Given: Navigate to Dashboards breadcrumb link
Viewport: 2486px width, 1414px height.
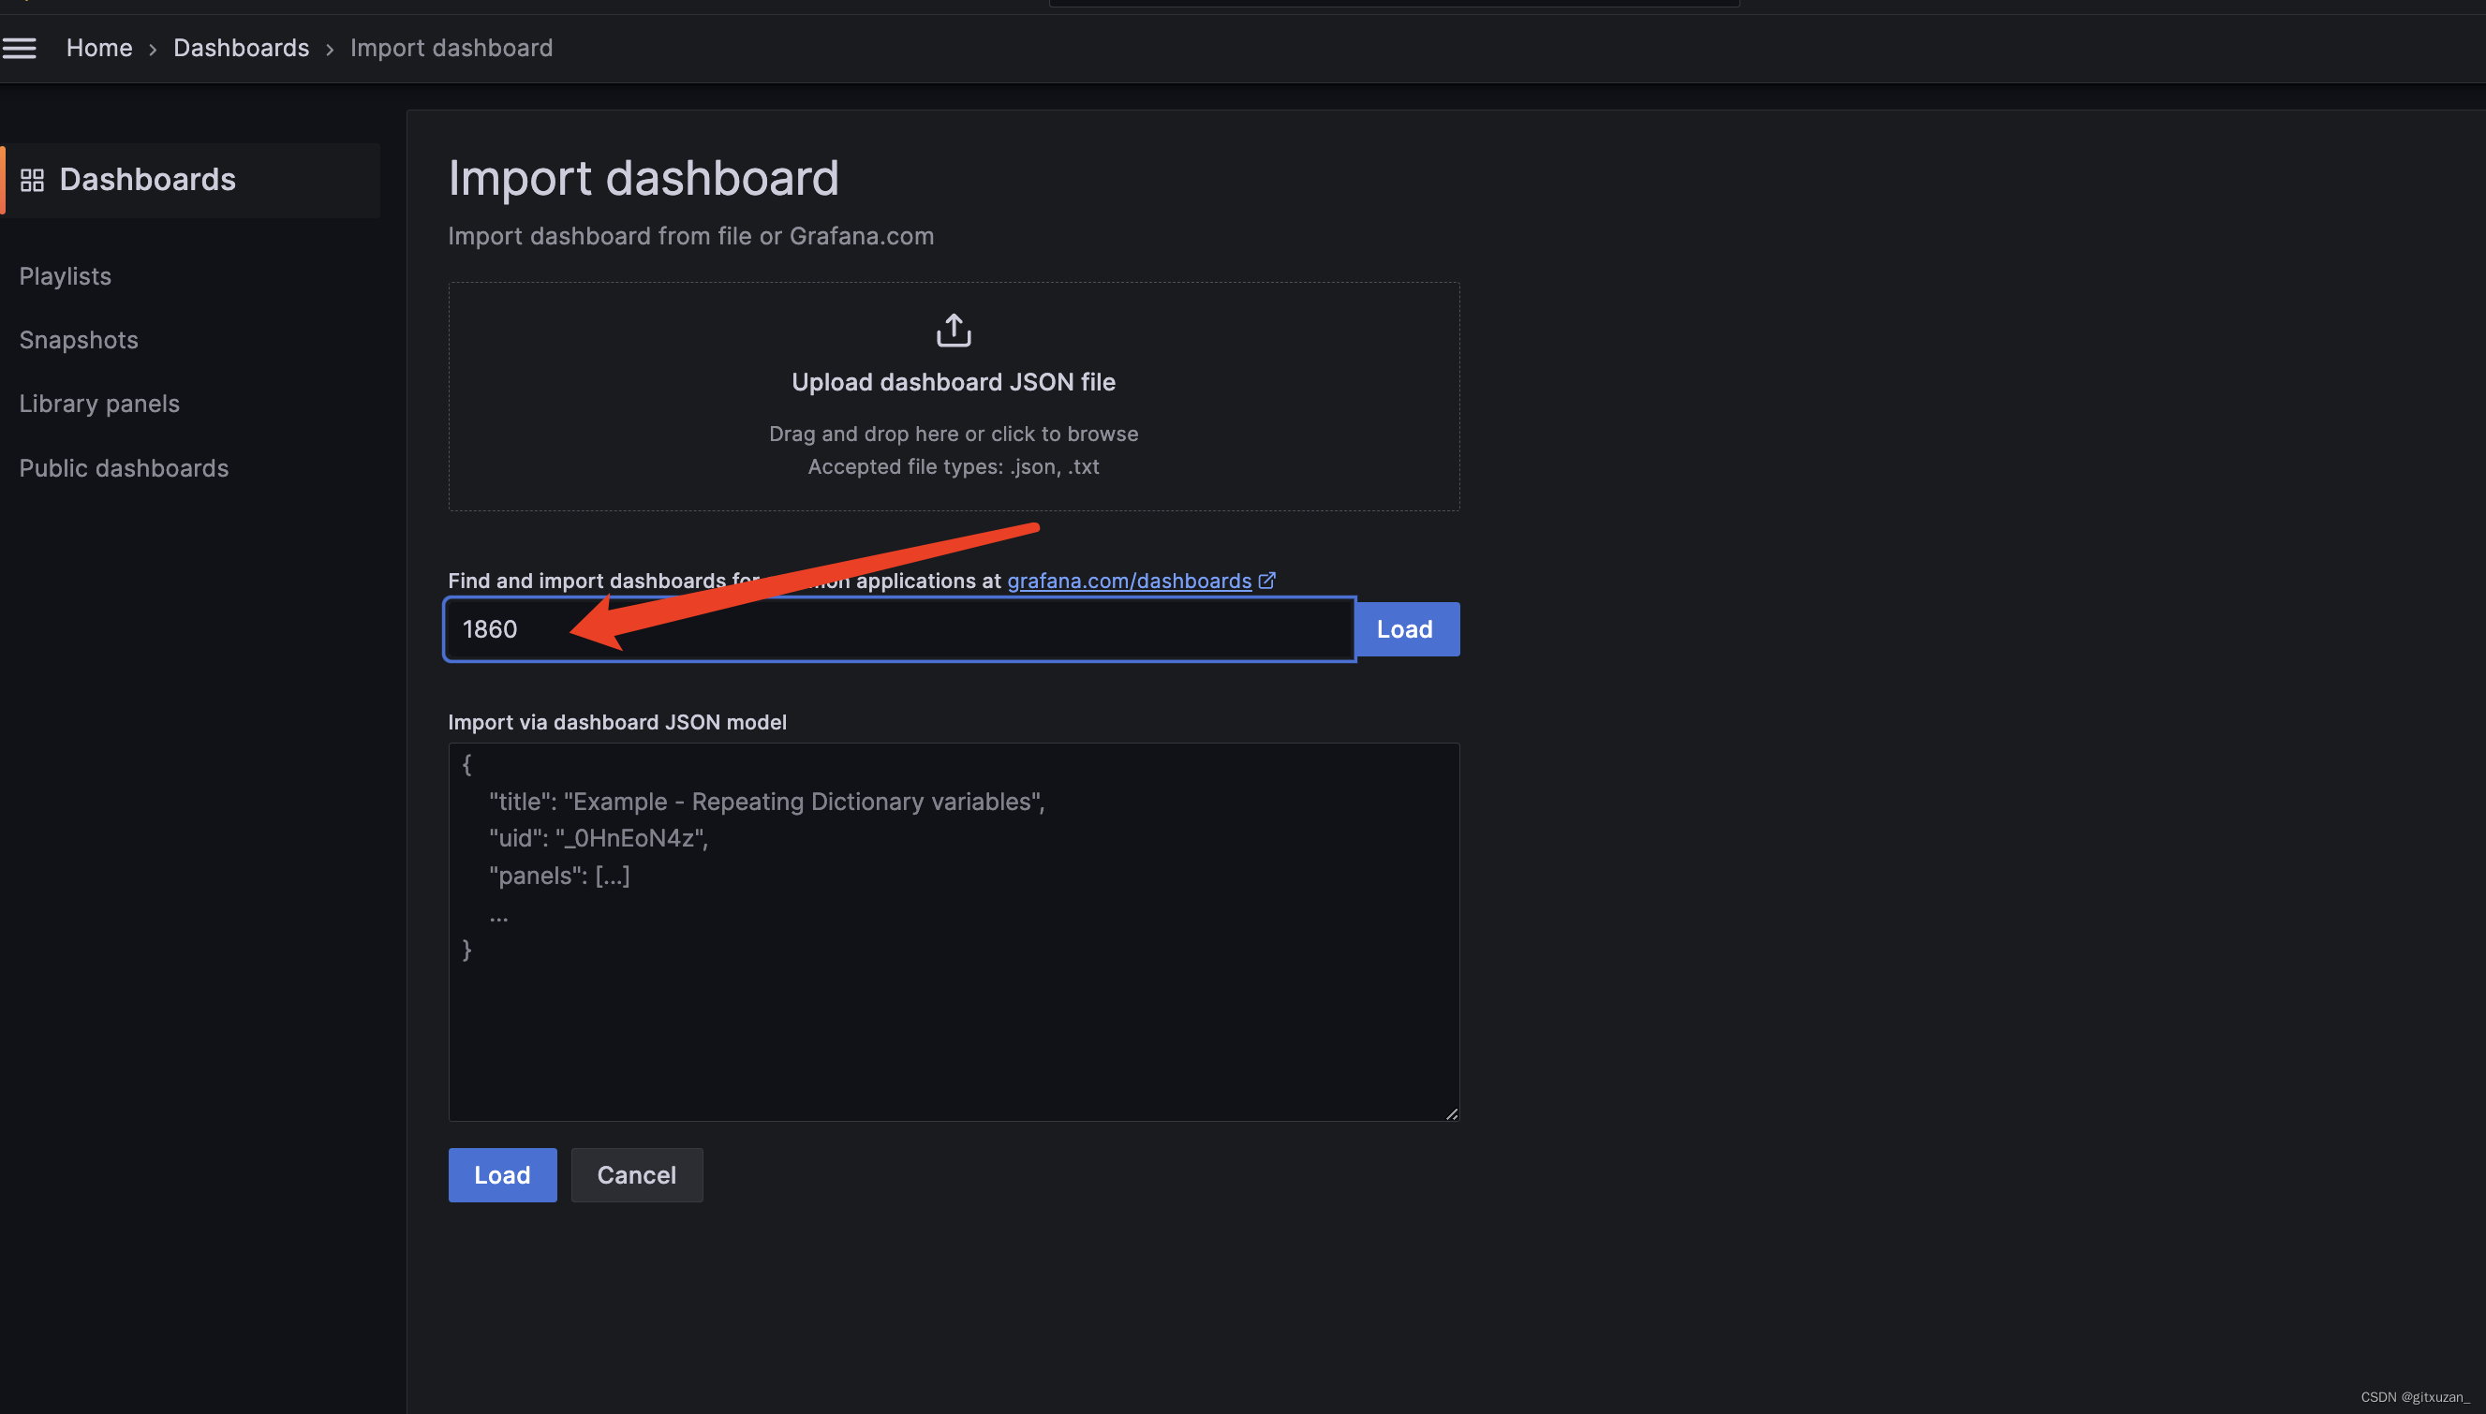Looking at the screenshot, I should tap(241, 48).
